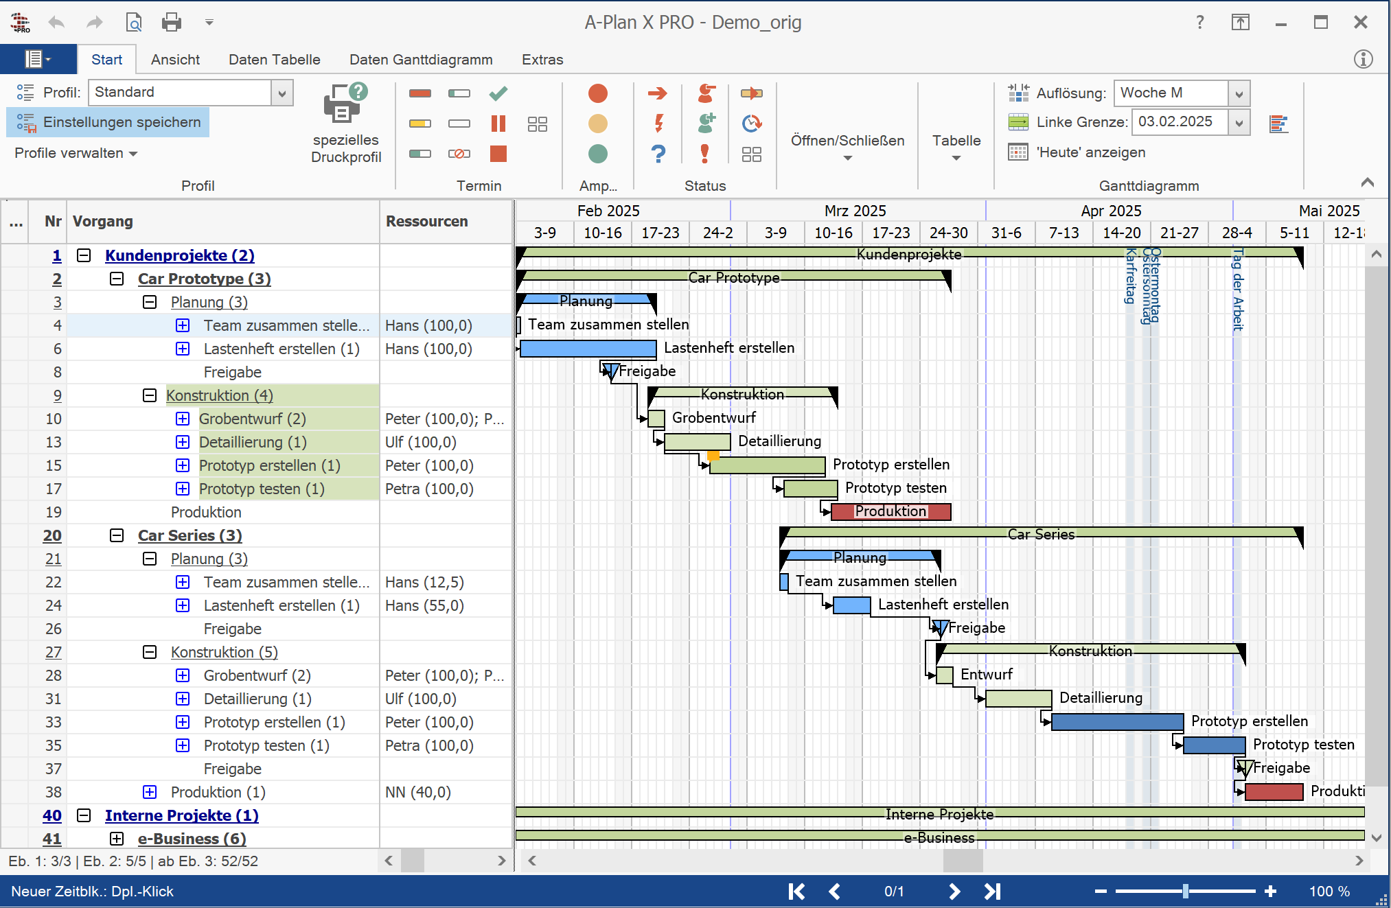Collapse the Kundenprojekte (2) group

84,255
